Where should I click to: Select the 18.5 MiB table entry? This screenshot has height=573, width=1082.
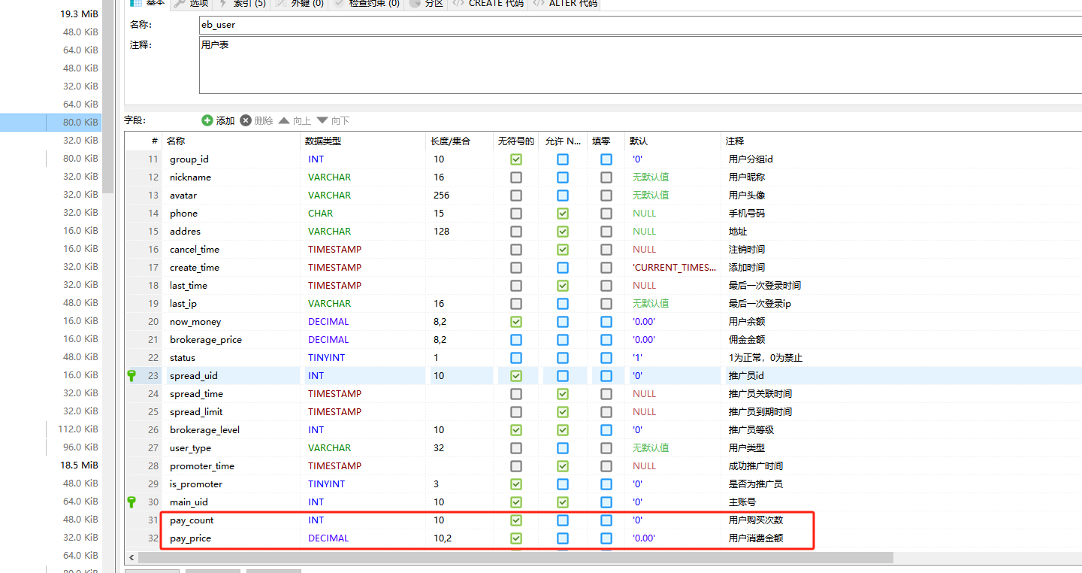[x=79, y=465]
